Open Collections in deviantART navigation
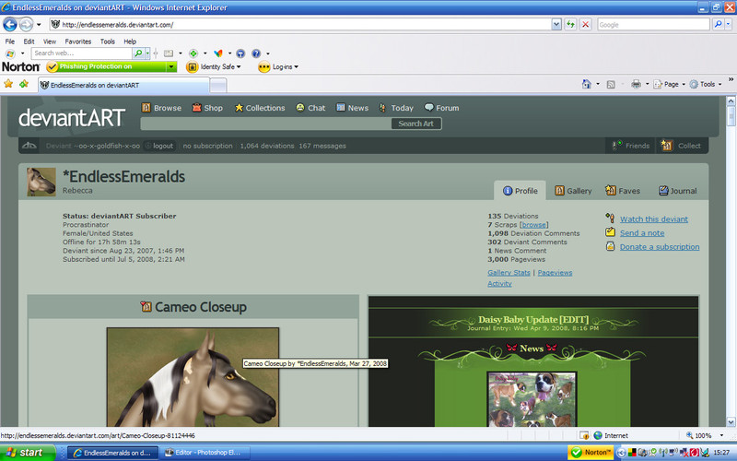 click(260, 108)
